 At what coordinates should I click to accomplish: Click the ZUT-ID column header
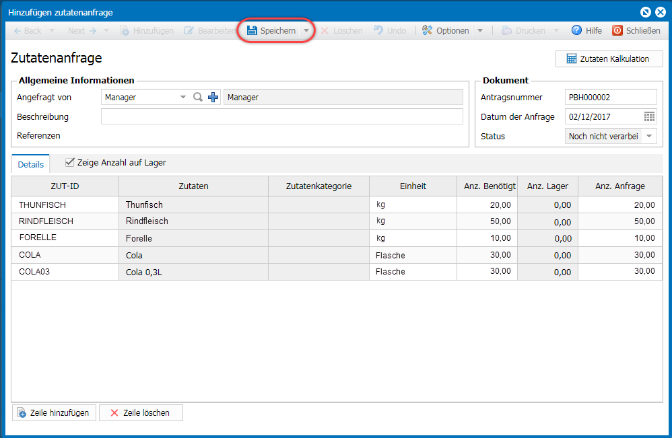click(65, 186)
